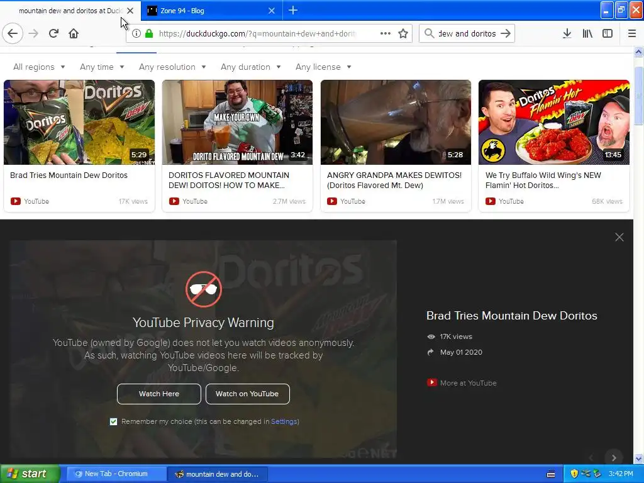
Task: Click red YouTube icon beside More at YouTube
Action: (431, 382)
